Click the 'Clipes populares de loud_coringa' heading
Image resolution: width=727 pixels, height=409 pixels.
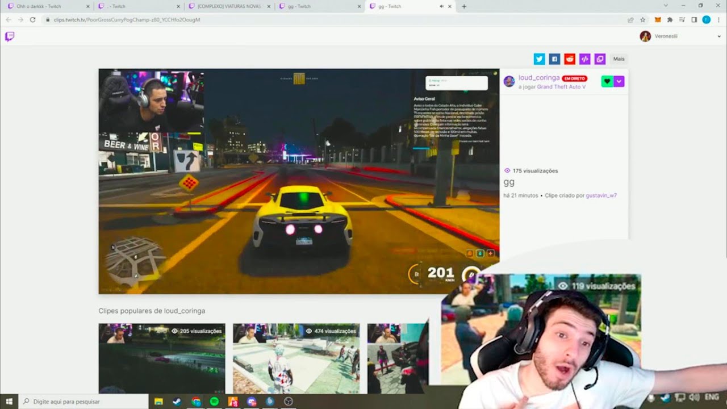[152, 311]
